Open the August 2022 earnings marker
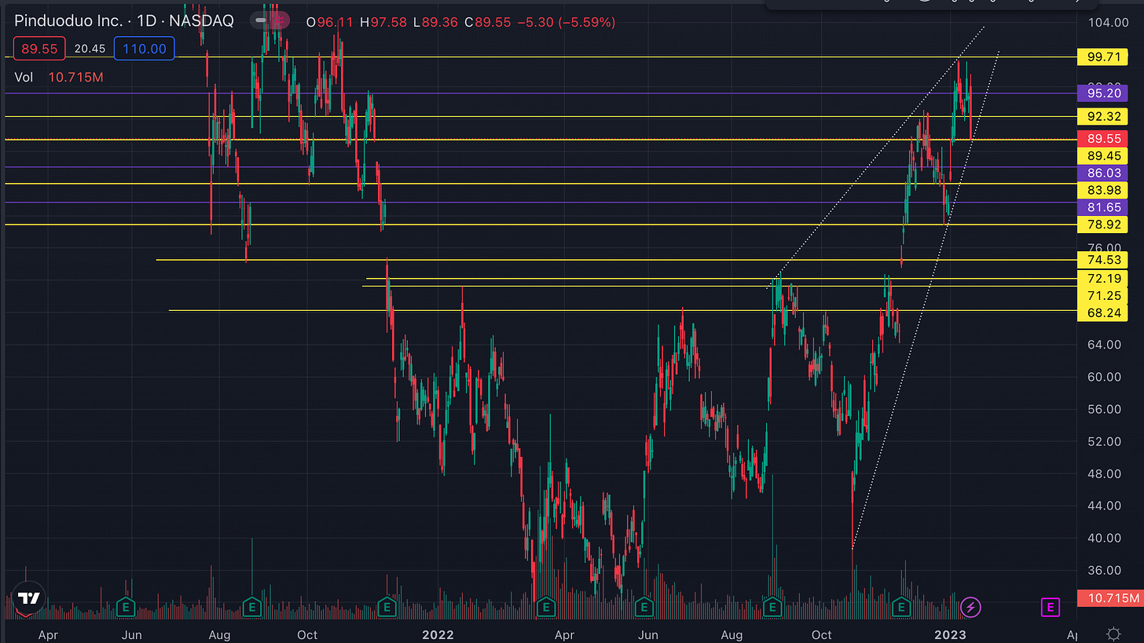 coord(772,607)
